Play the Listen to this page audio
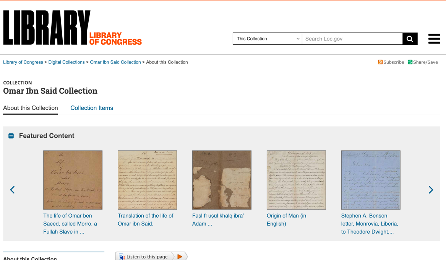The width and height of the screenshot is (446, 260). [180, 257]
